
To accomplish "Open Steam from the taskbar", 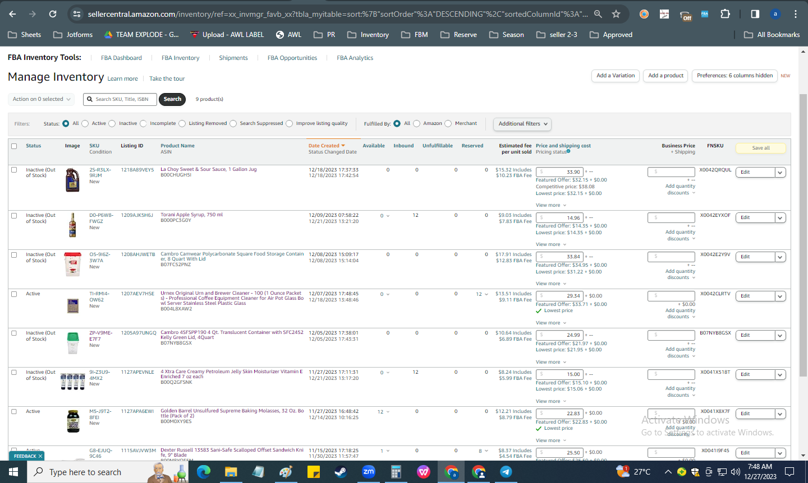I will (x=341, y=472).
